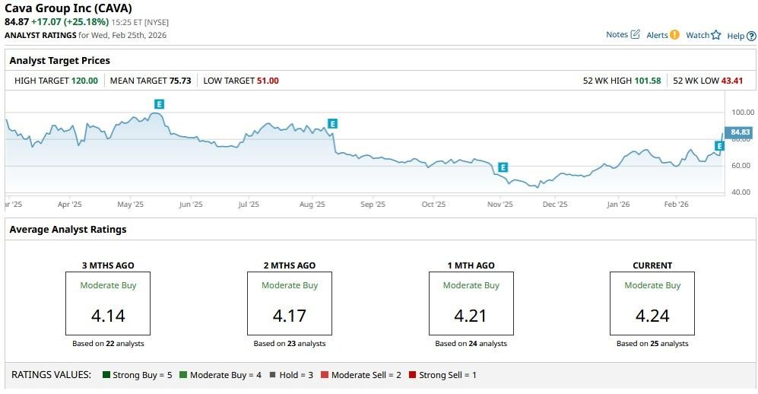Click the orange Alerts exclamation icon
Image resolution: width=758 pixels, height=394 pixels.
tap(674, 35)
